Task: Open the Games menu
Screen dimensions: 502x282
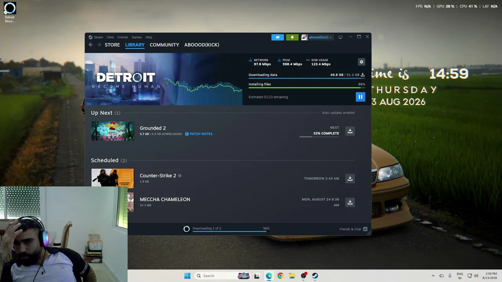Action: coord(137,37)
